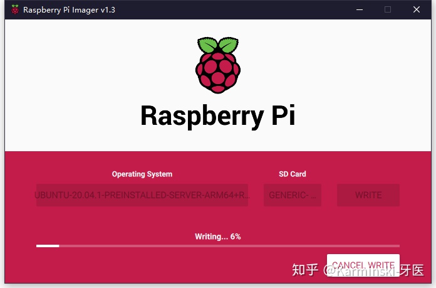Viewport: 436px width, 288px height.
Task: Click the "Writing... 6%" status text
Action: pos(218,237)
